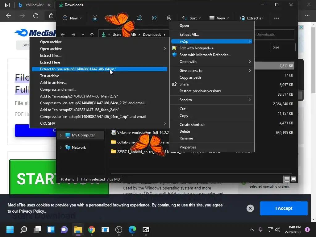Switch to large thumbnails view icon
316x237 pixels.
[293, 179]
